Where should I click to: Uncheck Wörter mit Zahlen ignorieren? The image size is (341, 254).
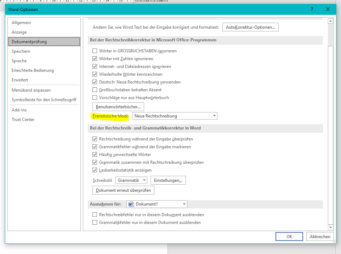pos(95,59)
